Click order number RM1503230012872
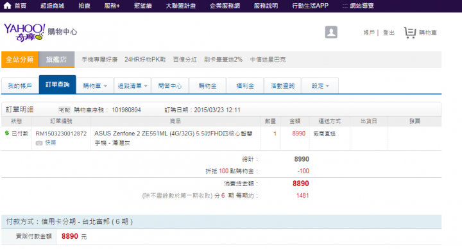 [61, 133]
